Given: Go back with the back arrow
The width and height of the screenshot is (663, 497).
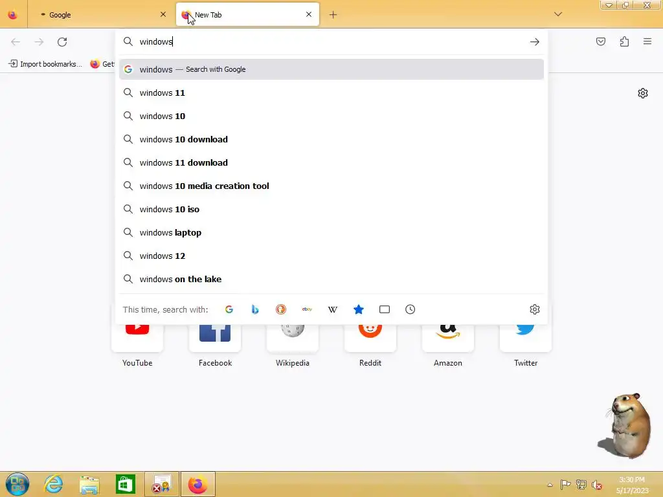Looking at the screenshot, I should [x=16, y=42].
